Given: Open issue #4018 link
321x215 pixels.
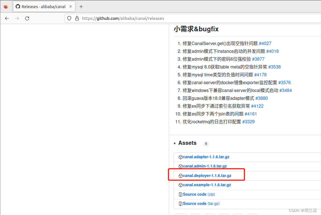Looking at the screenshot, I should pos(272,51).
